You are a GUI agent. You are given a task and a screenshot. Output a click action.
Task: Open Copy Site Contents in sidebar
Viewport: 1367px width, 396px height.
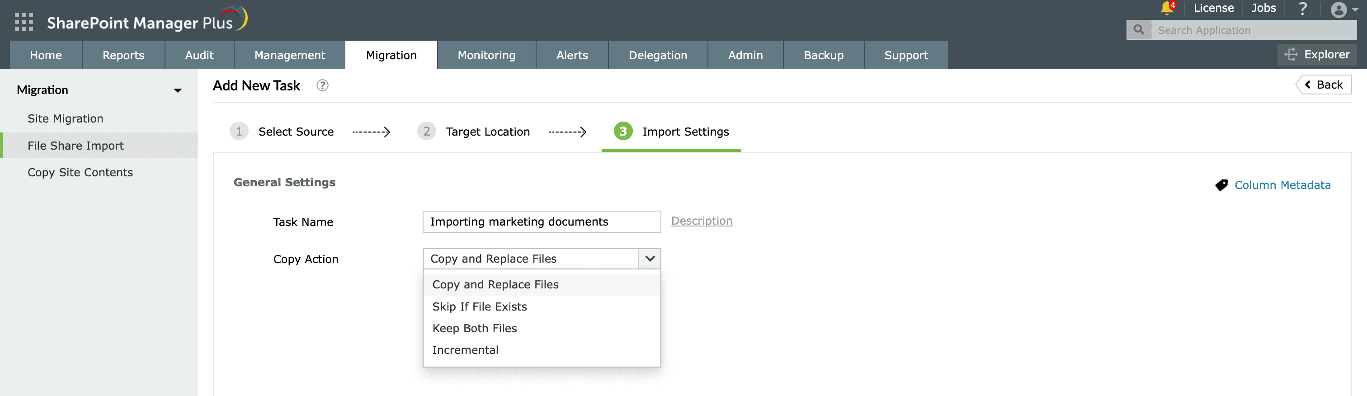pos(80,172)
